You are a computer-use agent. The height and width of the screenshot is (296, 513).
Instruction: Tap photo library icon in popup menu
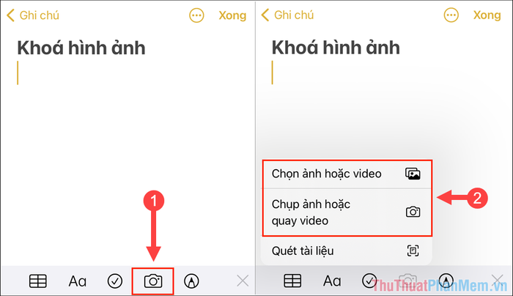pyautogui.click(x=413, y=174)
